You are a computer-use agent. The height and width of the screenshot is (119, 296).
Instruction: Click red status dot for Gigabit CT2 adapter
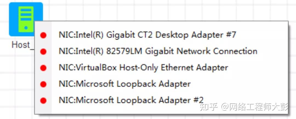pos(43,35)
